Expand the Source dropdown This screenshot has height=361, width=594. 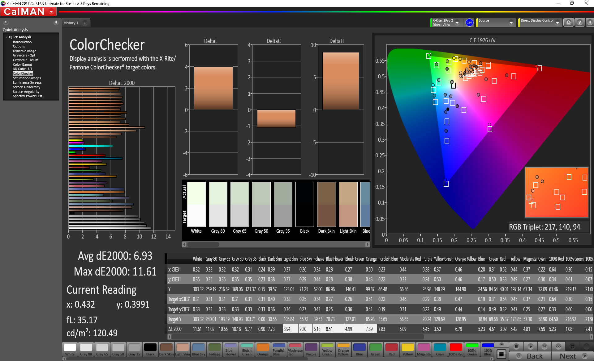click(511, 23)
